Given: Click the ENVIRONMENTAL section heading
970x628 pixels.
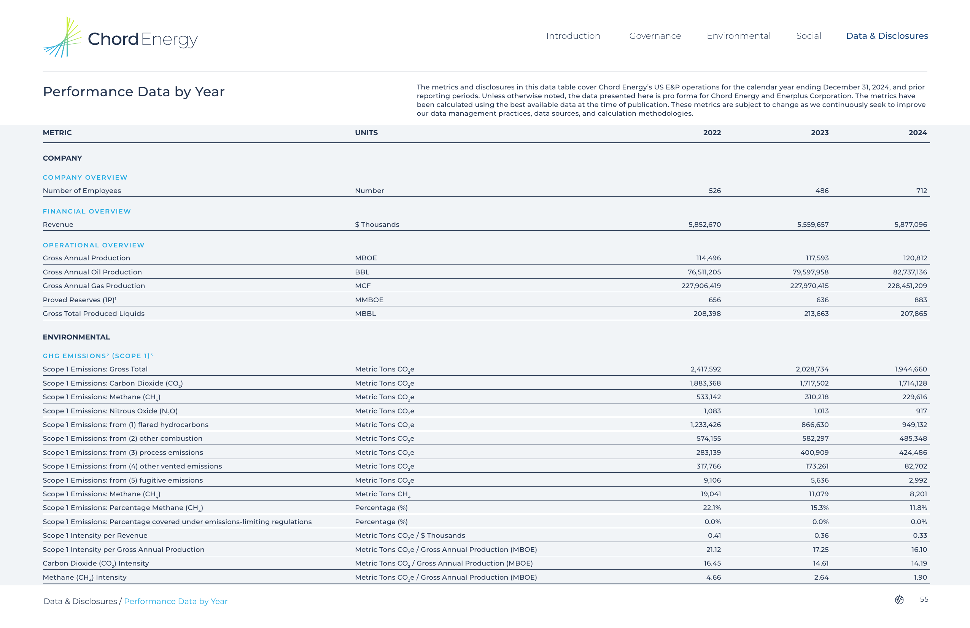Looking at the screenshot, I should [x=76, y=337].
